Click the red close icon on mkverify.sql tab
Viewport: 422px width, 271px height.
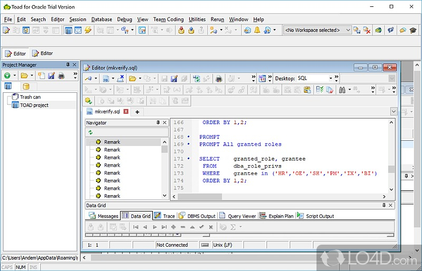(x=126, y=112)
